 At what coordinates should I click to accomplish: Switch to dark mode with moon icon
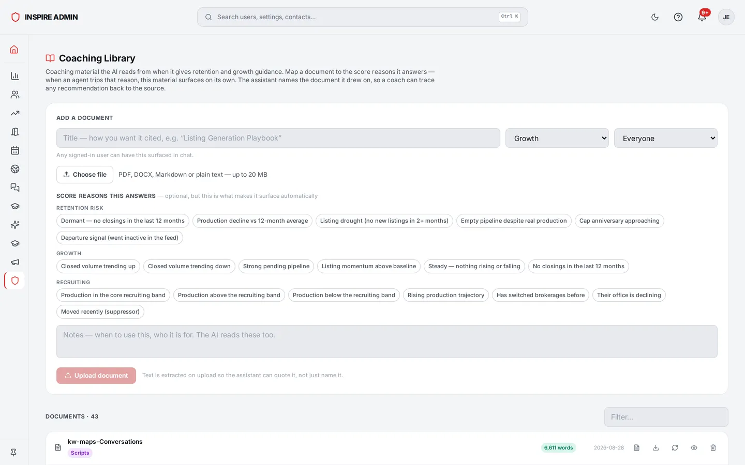tap(655, 17)
